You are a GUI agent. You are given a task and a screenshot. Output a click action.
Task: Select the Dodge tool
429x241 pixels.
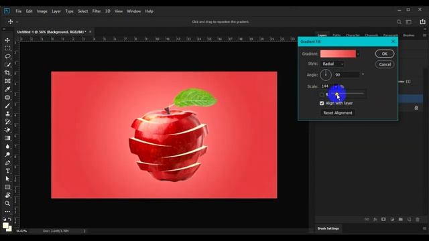click(x=7, y=155)
